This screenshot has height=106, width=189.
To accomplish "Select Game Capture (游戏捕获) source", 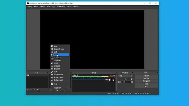I will click(x=60, y=66).
